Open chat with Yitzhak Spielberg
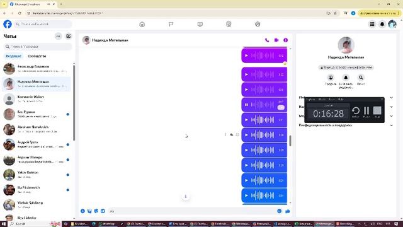The image size is (403, 227). [x=37, y=205]
